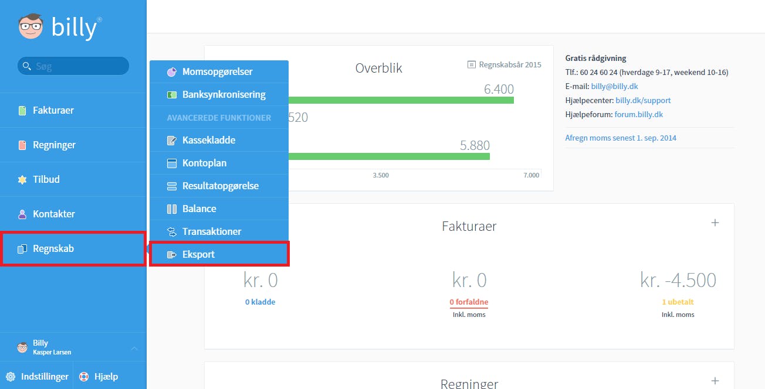Choose Resultatopgørelse from the submenu
The width and height of the screenshot is (765, 389).
tap(219, 186)
